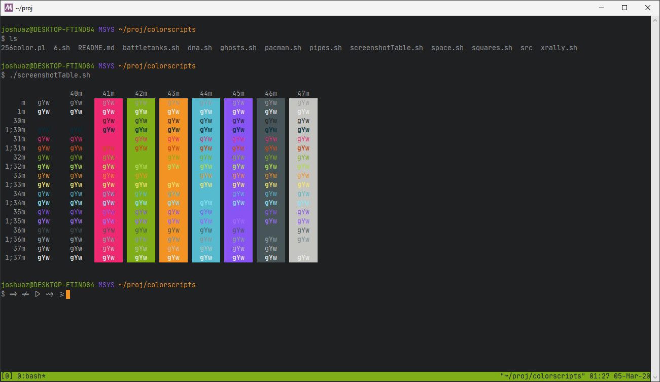Click pacman.sh in the ls output

click(x=283, y=48)
